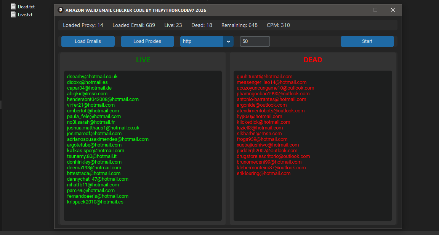The image size is (439, 235).
Task: Select ucuzoyuncungame10@outlook.com dead entry
Action: point(276,88)
